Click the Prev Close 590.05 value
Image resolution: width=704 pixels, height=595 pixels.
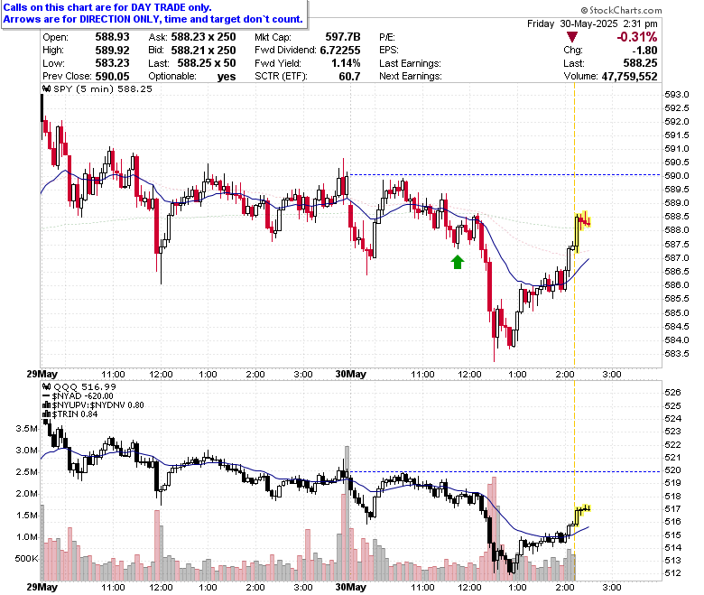[x=112, y=77]
